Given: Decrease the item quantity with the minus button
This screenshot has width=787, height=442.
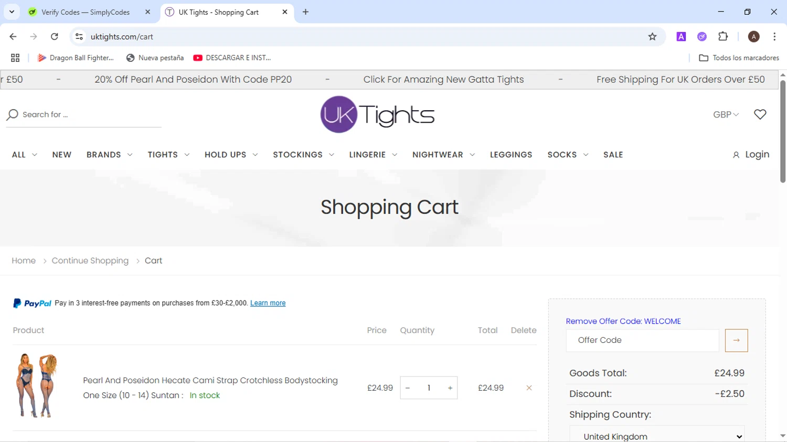Looking at the screenshot, I should pos(408,388).
